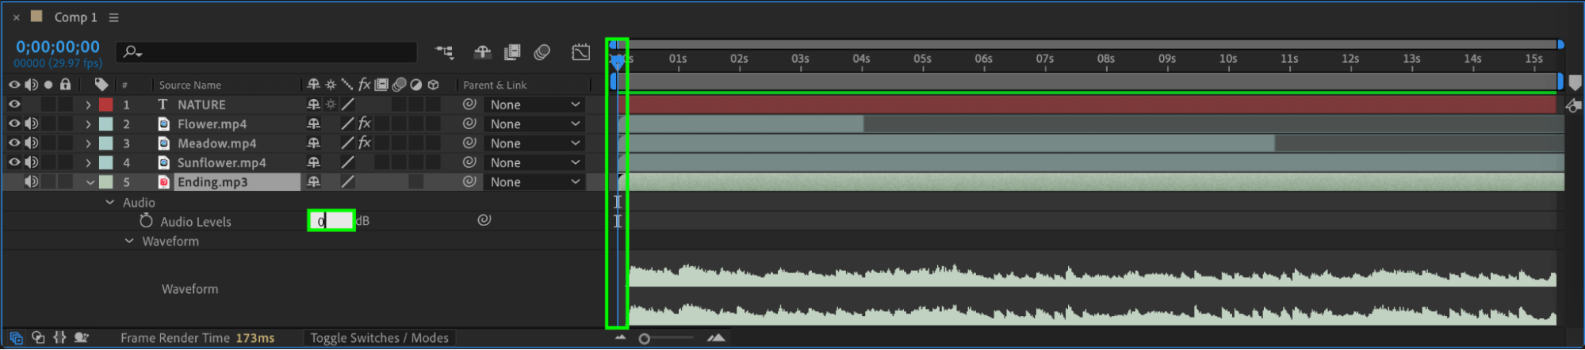The height and width of the screenshot is (350, 1585).
Task: Mute audio of Flower.mp4 layer
Action: (31, 124)
